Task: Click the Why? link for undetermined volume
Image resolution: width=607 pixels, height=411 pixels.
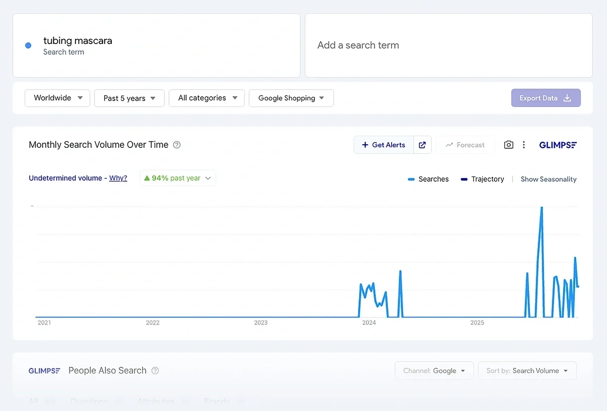Action: [x=118, y=178]
